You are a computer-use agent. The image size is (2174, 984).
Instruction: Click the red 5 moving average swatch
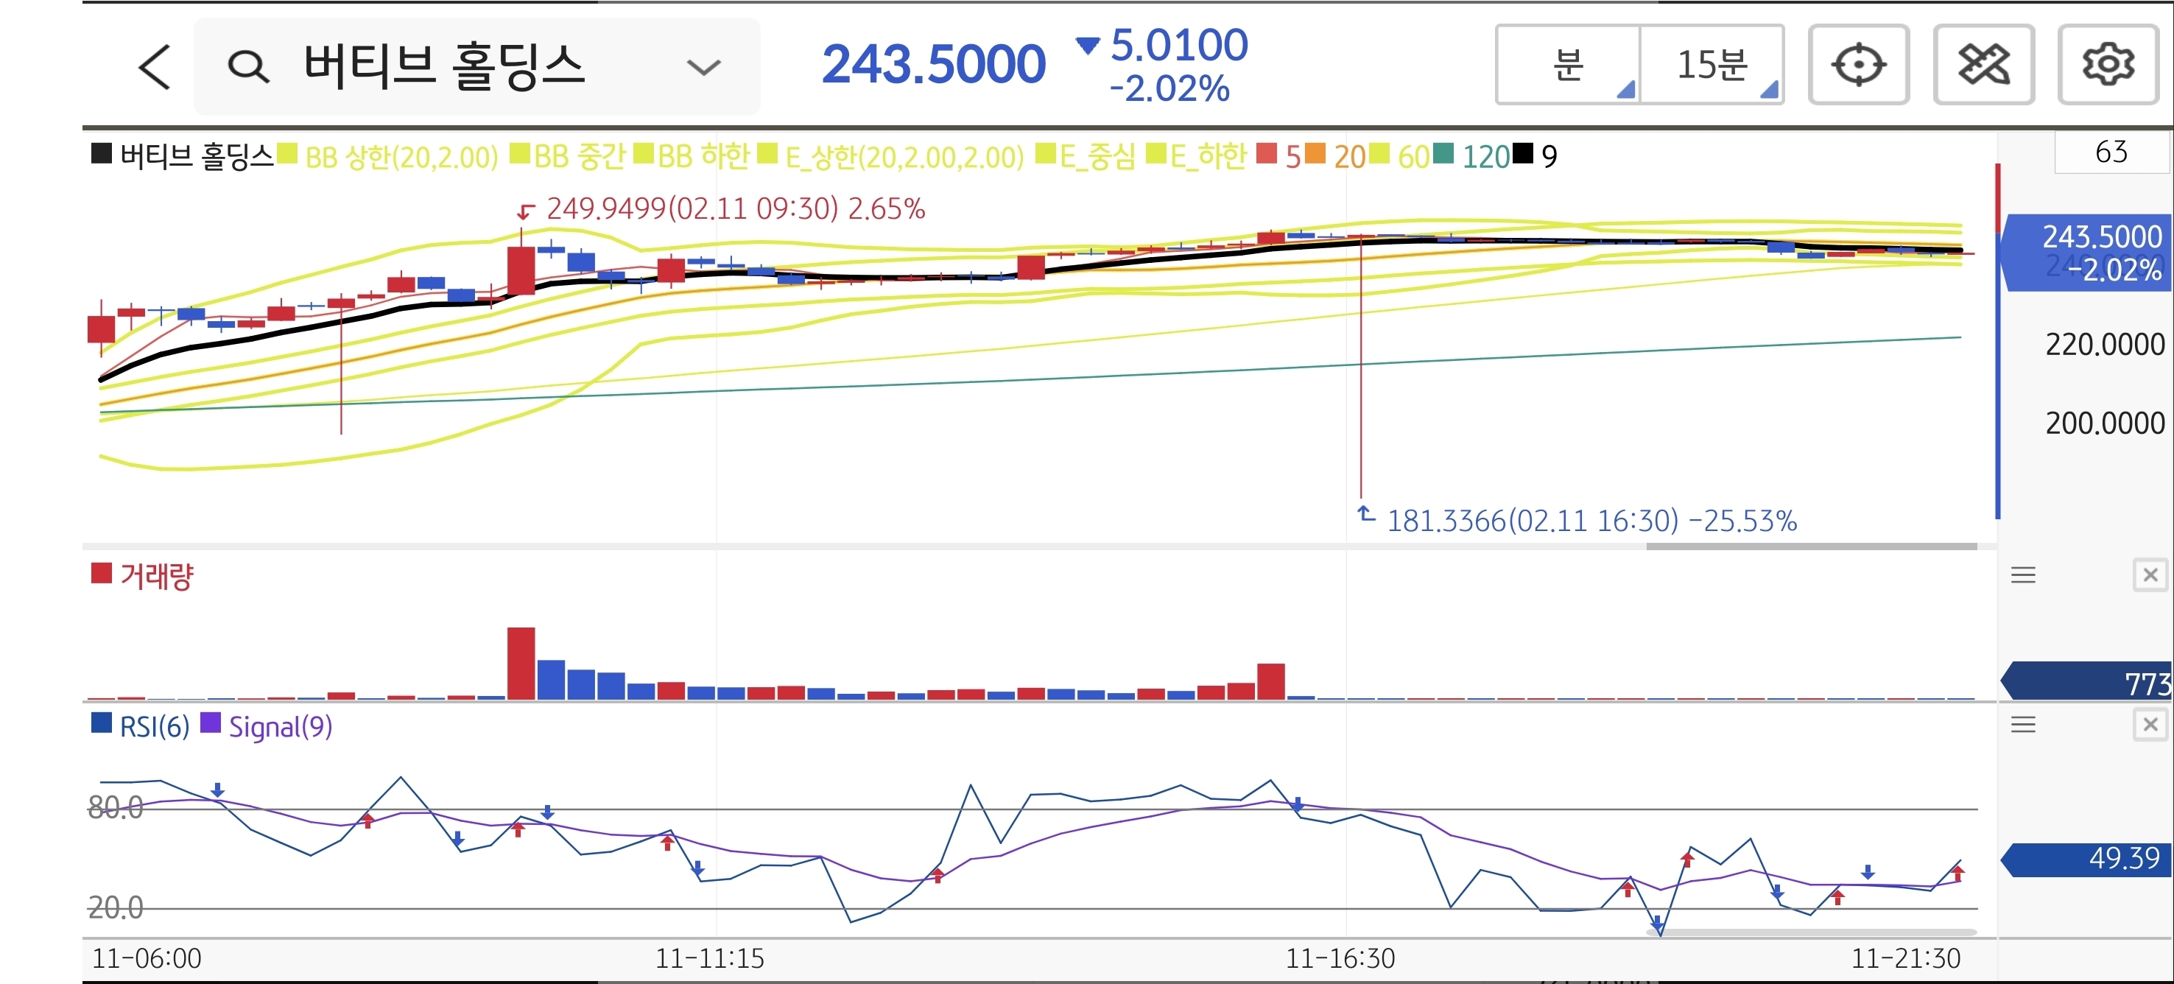(x=1266, y=155)
